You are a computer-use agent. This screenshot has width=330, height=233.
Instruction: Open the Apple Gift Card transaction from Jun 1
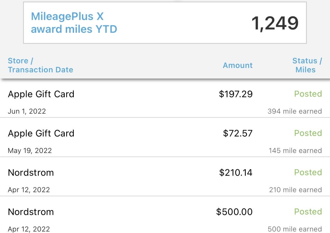(41, 94)
